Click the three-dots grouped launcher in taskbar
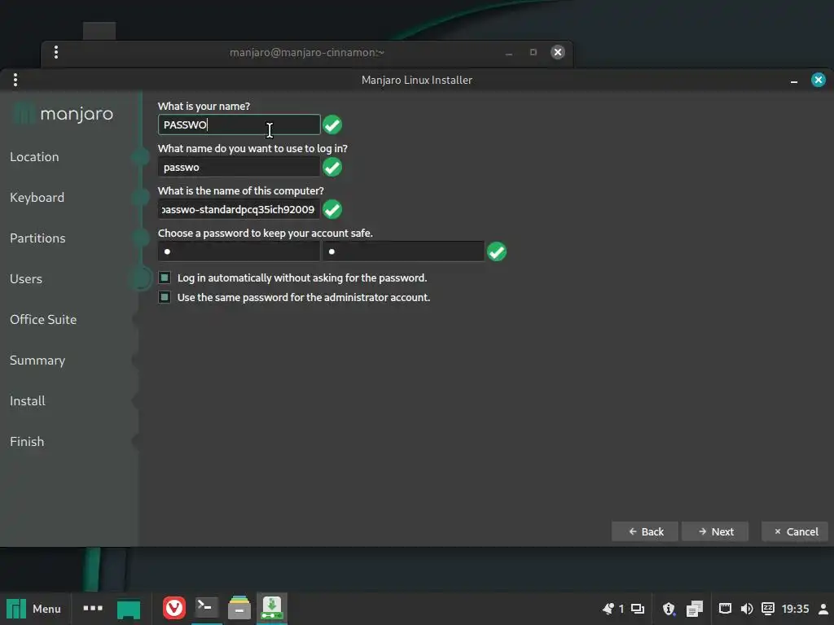This screenshot has width=834, height=625. click(93, 608)
